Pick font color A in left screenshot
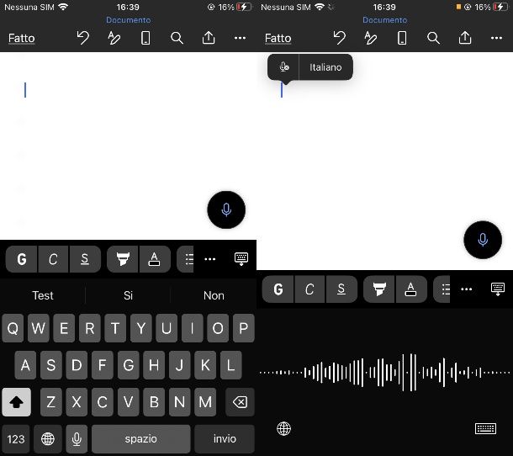Viewport: 513px width, 456px height. 155,259
